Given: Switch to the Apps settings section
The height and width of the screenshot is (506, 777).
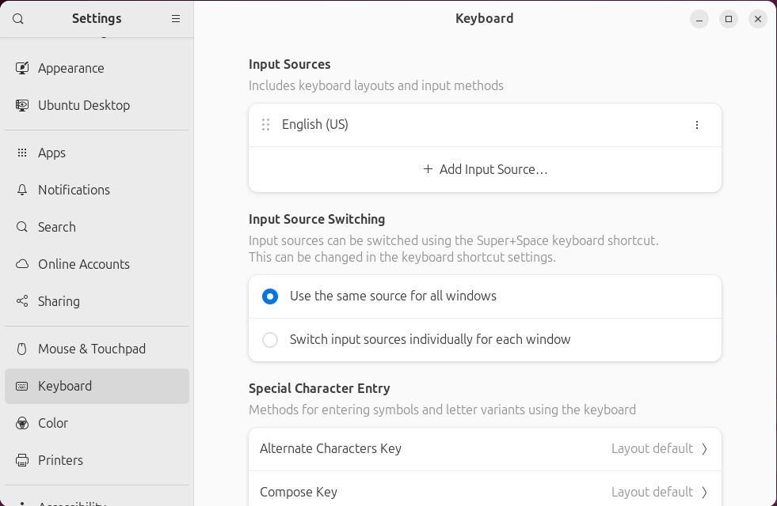Looking at the screenshot, I should (x=51, y=153).
